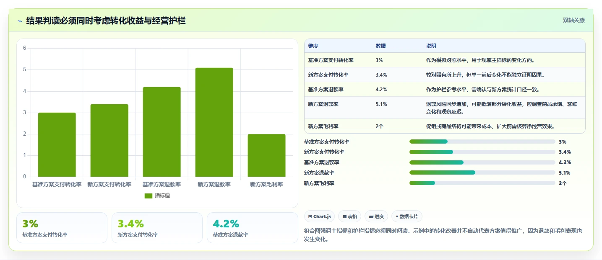
Task: Click the 数据卡片 chip
Action: [407, 216]
